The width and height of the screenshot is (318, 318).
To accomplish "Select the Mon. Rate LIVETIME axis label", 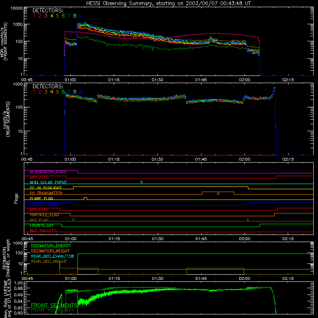I will [x=7, y=299].
